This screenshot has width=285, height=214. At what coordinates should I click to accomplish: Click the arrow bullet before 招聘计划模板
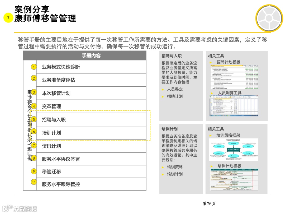pos(211,62)
